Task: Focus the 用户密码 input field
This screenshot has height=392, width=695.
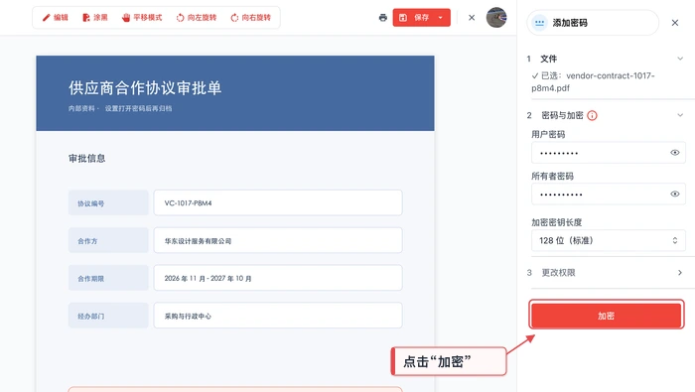Action: pos(608,153)
